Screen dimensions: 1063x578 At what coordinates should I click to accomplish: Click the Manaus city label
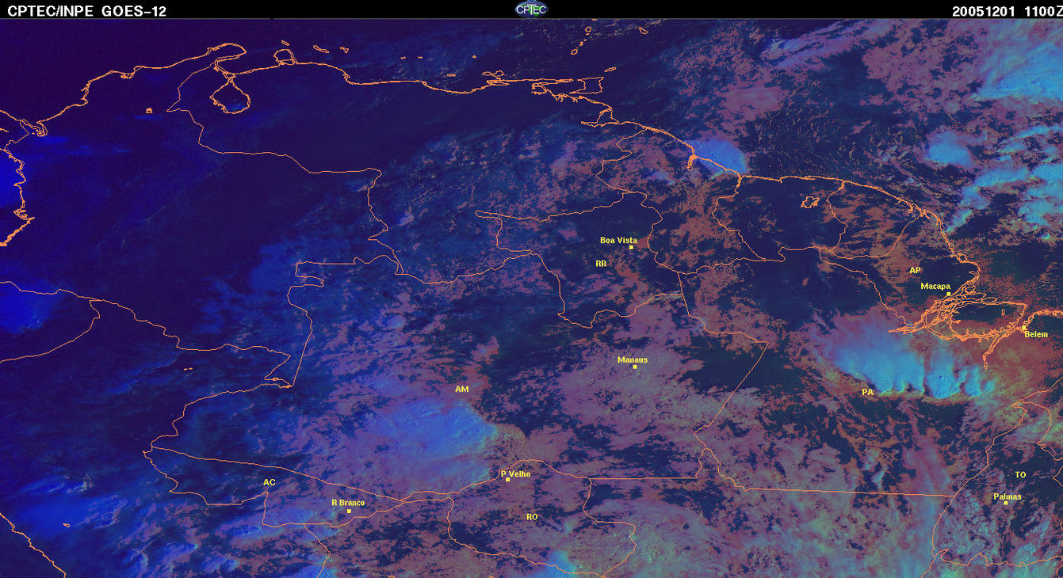[633, 359]
